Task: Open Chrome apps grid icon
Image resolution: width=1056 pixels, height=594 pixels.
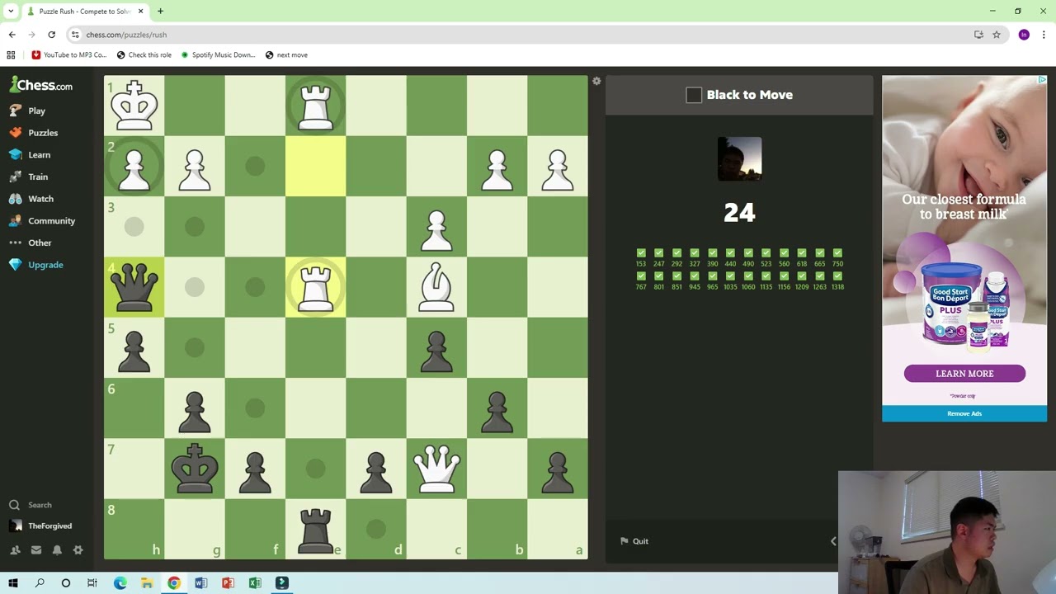Action: pyautogui.click(x=11, y=55)
